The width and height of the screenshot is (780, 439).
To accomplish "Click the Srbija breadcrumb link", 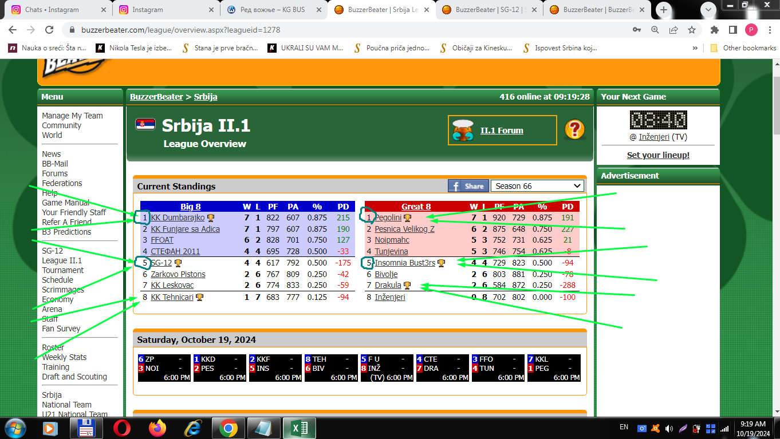I will coord(206,97).
